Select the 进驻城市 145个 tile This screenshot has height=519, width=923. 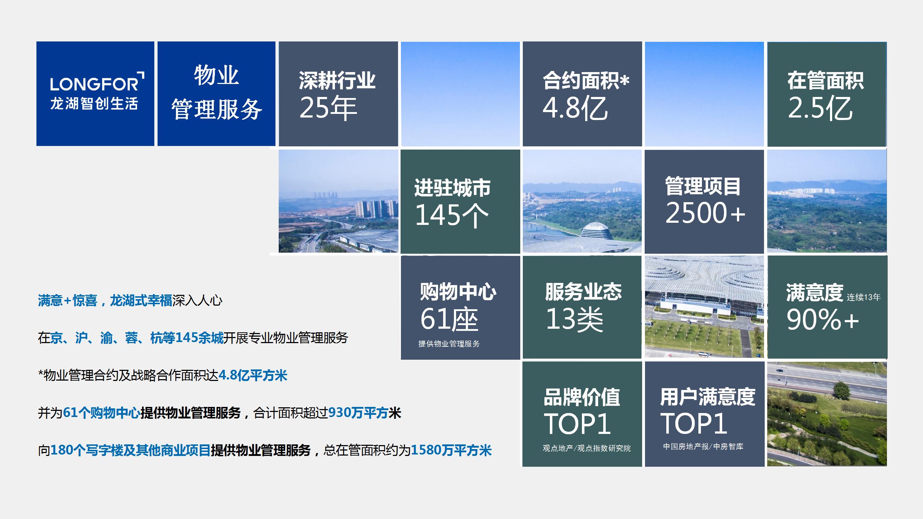tap(460, 201)
